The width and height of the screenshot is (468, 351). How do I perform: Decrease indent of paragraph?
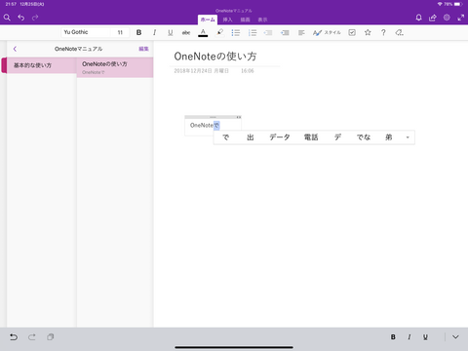point(268,32)
